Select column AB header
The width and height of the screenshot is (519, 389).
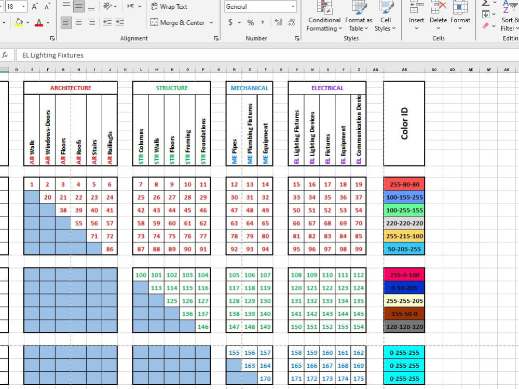[x=404, y=70]
